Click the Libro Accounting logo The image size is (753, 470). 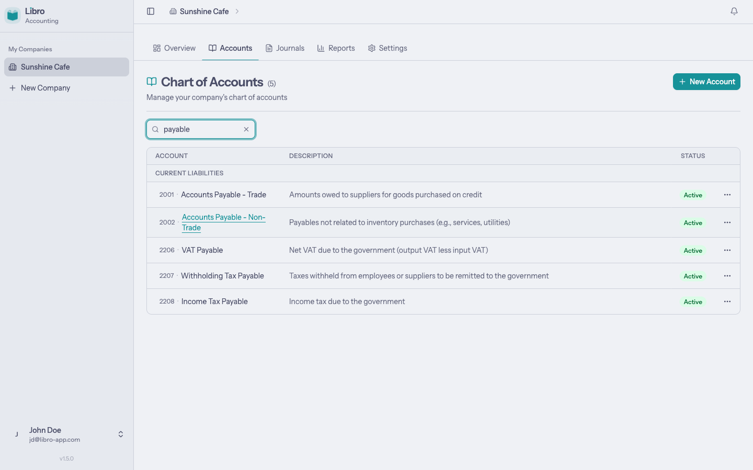point(12,15)
